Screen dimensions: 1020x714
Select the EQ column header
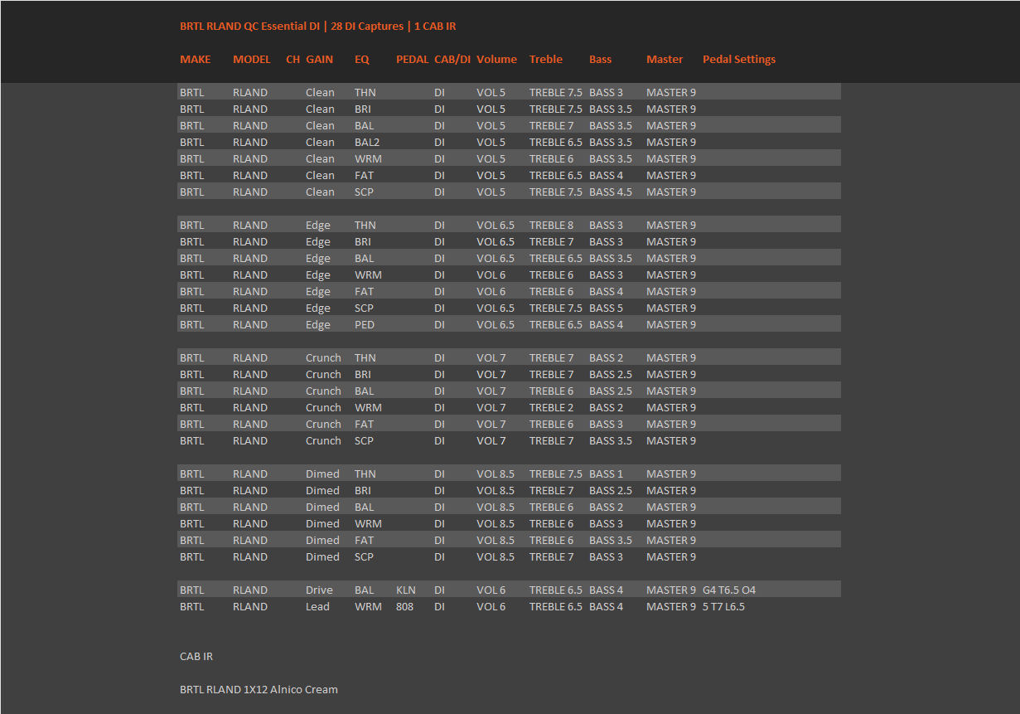(x=362, y=59)
